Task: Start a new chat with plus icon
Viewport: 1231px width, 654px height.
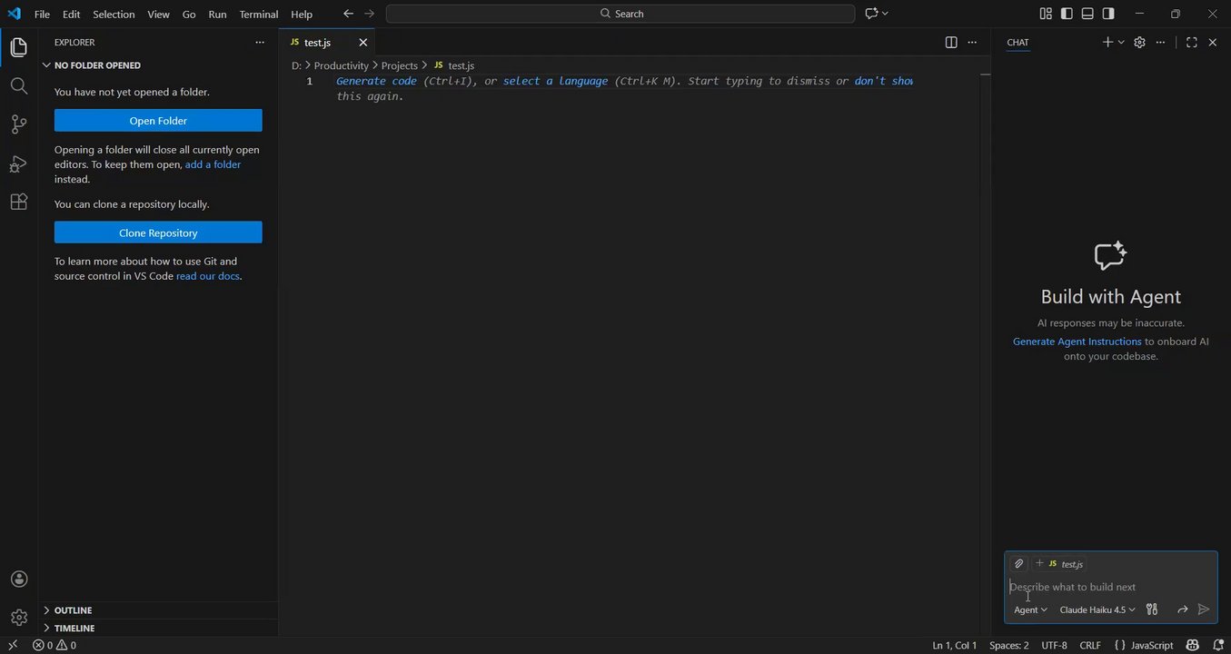Action: click(x=1107, y=43)
